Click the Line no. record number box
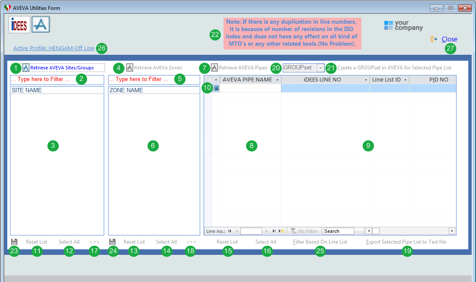Viewport: 476px width, 282px height. coord(251,231)
